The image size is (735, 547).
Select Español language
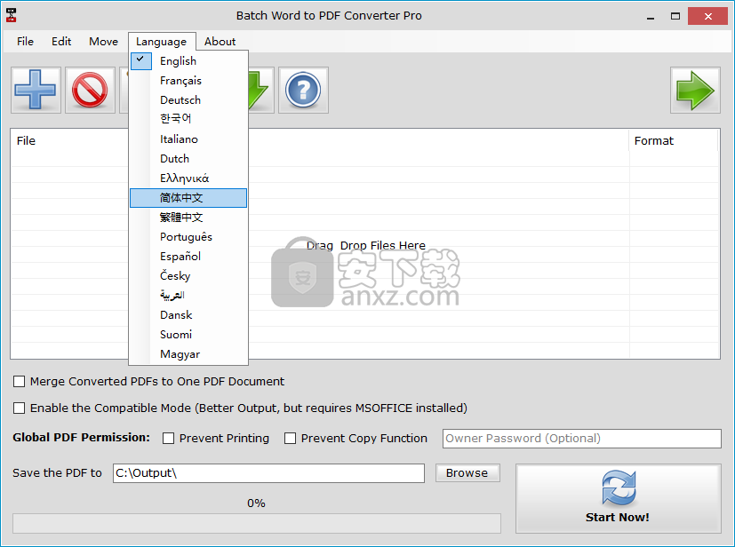point(188,256)
